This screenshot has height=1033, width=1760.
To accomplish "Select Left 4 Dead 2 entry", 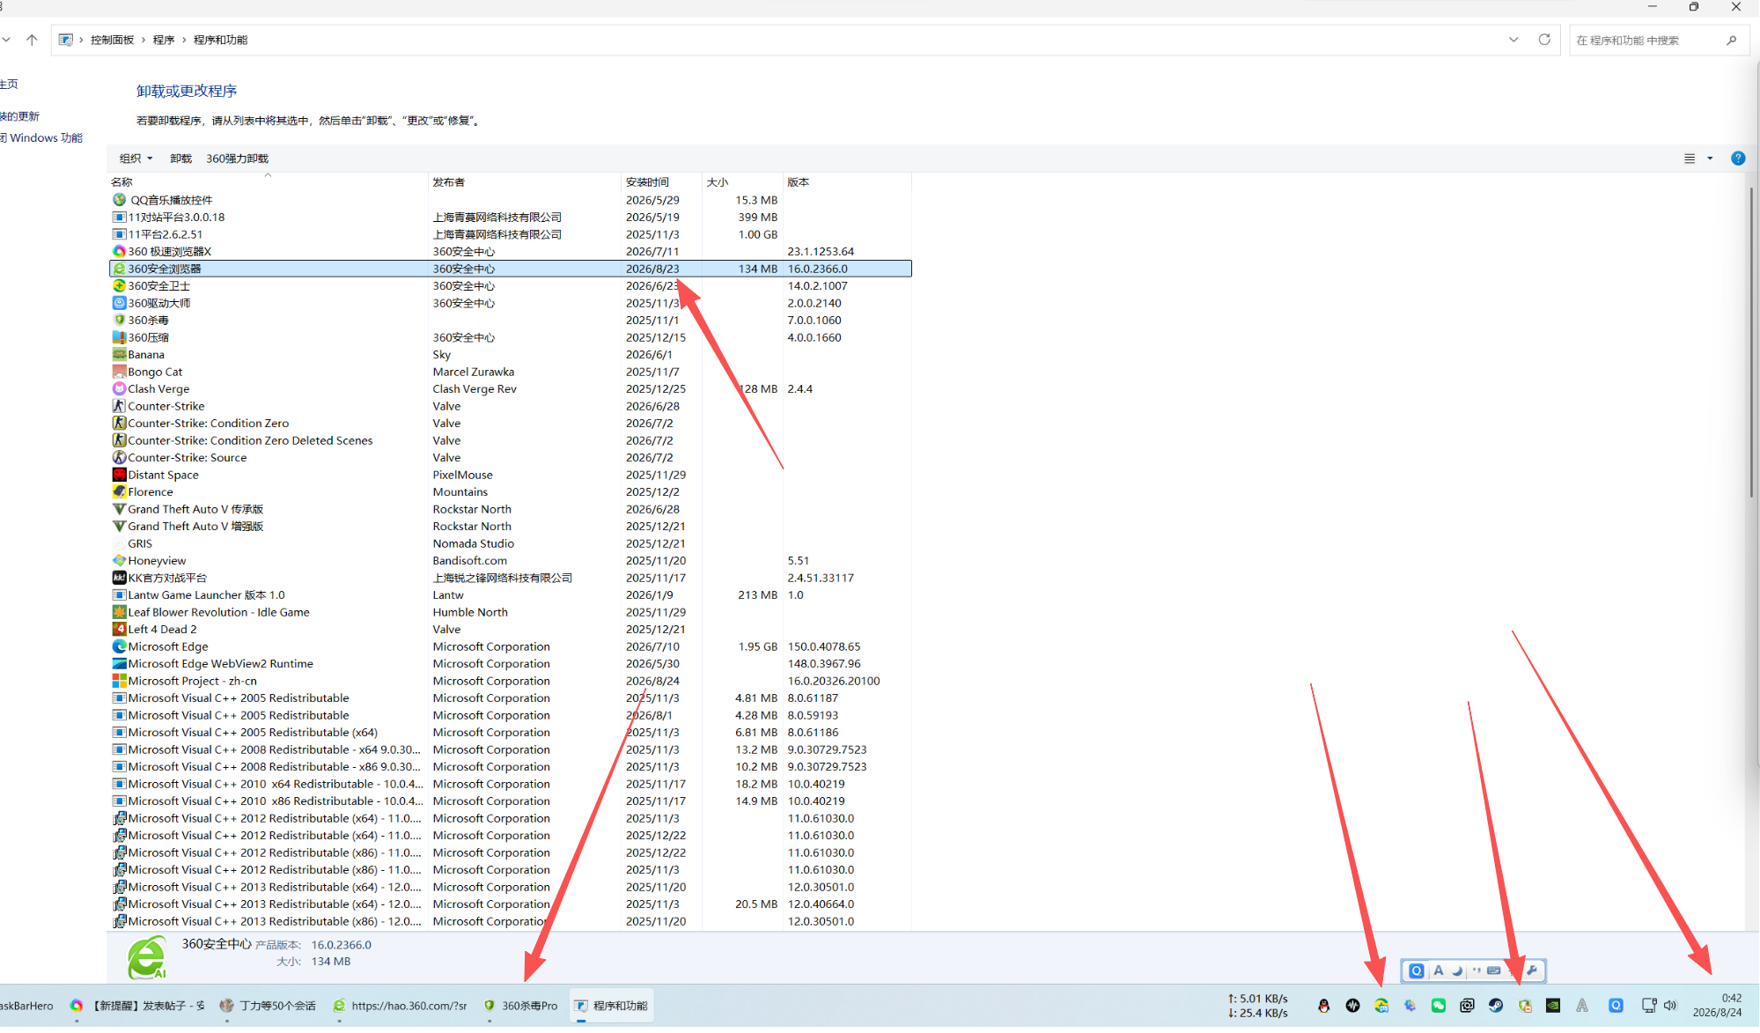I will coord(511,631).
